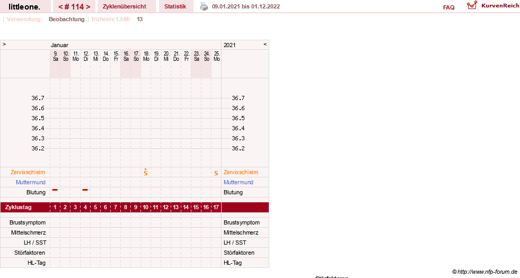Image resolution: width=520 pixels, height=278 pixels.
Task: Visit the nfp-forum.de link
Action: pos(485,272)
